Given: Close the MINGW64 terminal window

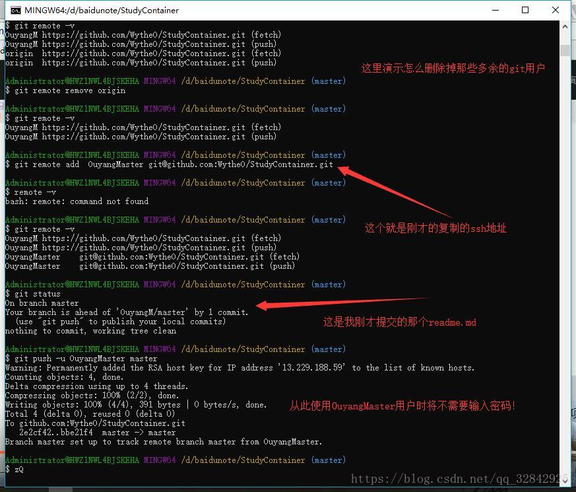Looking at the screenshot, I should [x=556, y=11].
